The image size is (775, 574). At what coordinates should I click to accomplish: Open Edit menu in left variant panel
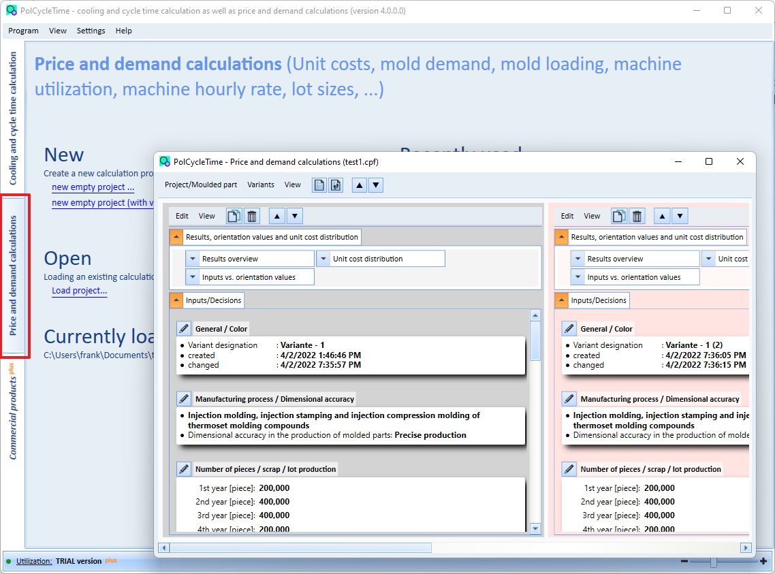pyautogui.click(x=182, y=216)
